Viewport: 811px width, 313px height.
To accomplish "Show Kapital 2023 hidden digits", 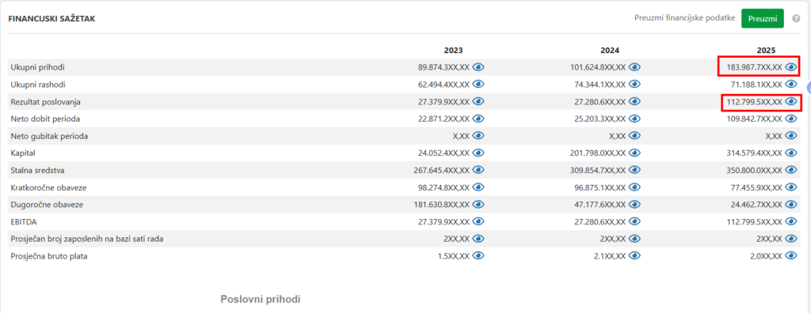I will pos(478,153).
